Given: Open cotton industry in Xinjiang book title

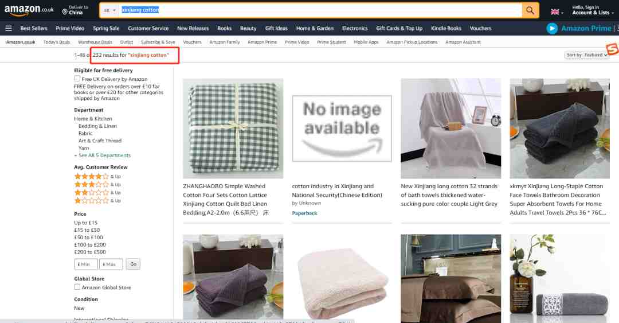Looking at the screenshot, I should [x=337, y=190].
